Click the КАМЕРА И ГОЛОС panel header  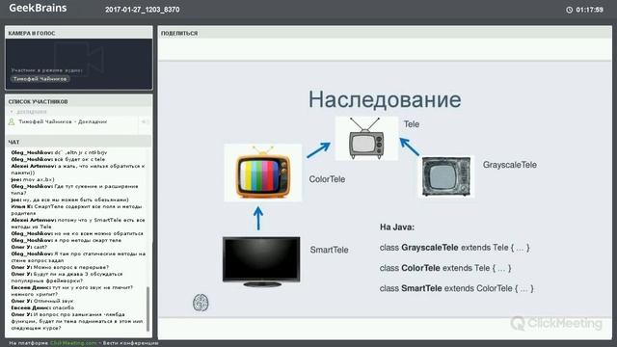tap(79, 33)
